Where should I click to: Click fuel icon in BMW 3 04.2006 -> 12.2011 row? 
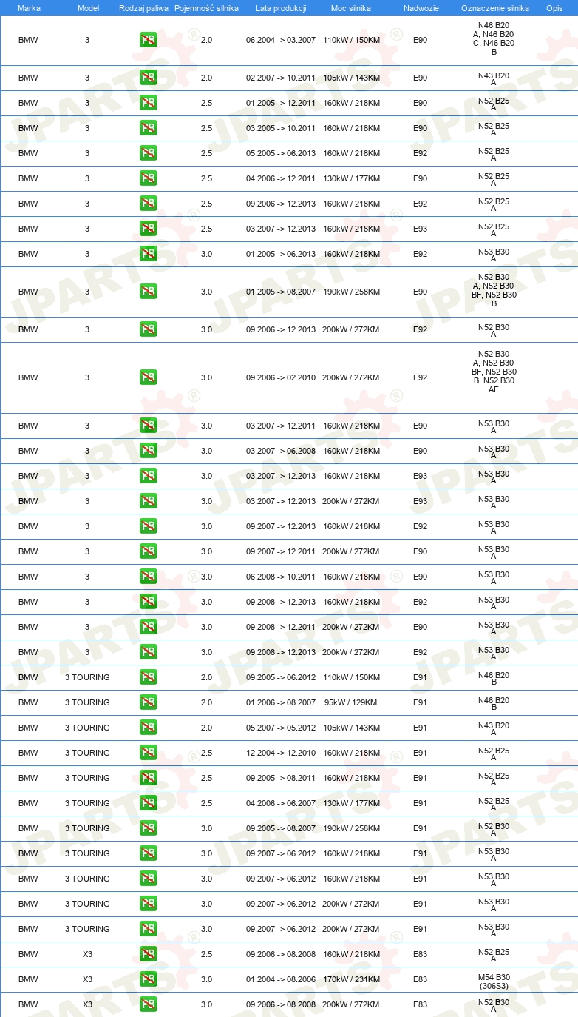click(x=148, y=178)
